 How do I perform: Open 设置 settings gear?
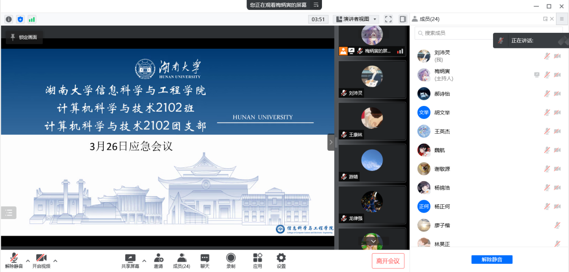(281, 258)
